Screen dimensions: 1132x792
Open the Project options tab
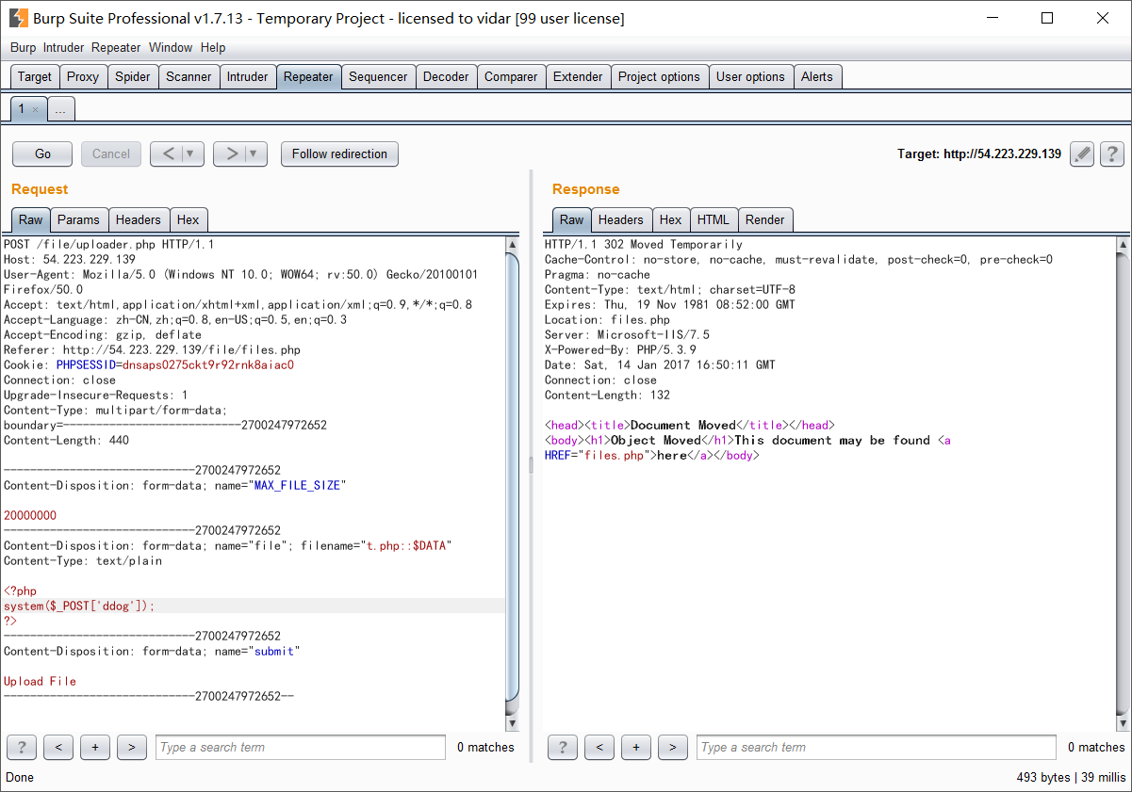(x=659, y=76)
